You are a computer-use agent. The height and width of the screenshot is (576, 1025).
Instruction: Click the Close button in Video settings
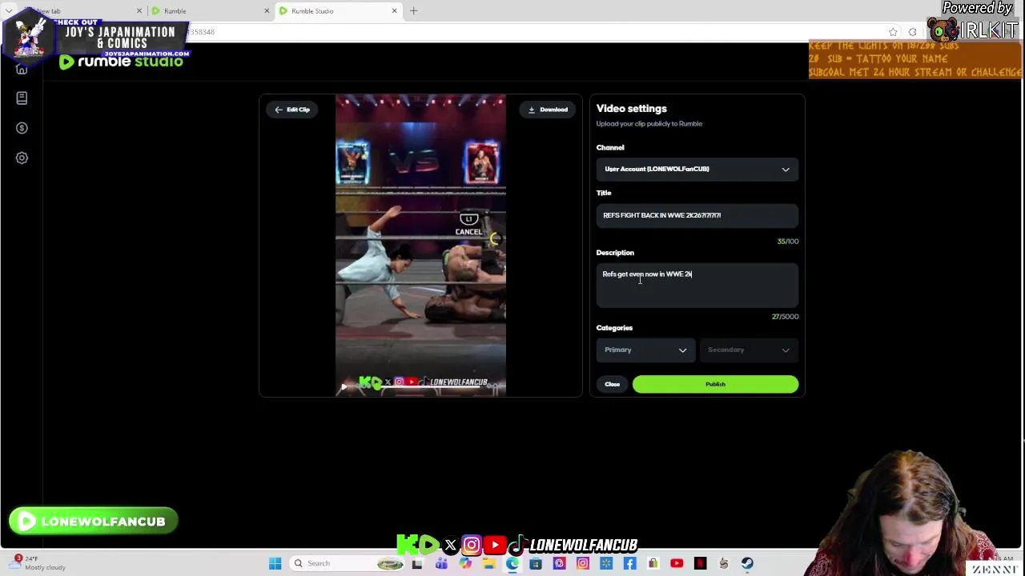612,384
